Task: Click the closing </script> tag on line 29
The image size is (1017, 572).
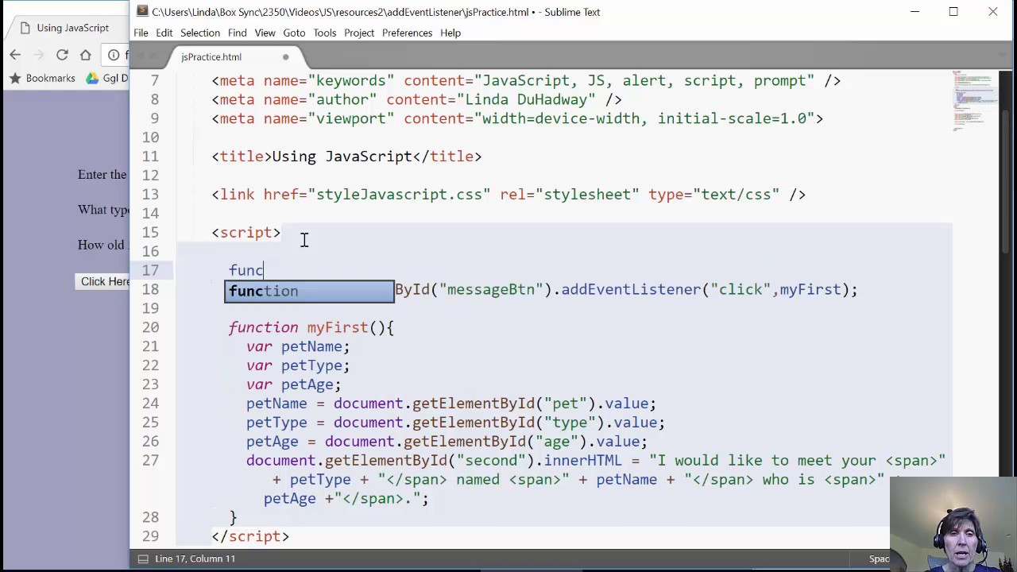Action: pyautogui.click(x=250, y=536)
